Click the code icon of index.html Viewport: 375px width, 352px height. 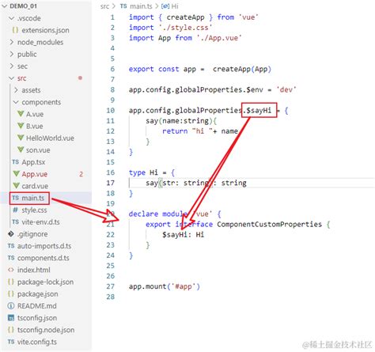pyautogui.click(x=11, y=270)
